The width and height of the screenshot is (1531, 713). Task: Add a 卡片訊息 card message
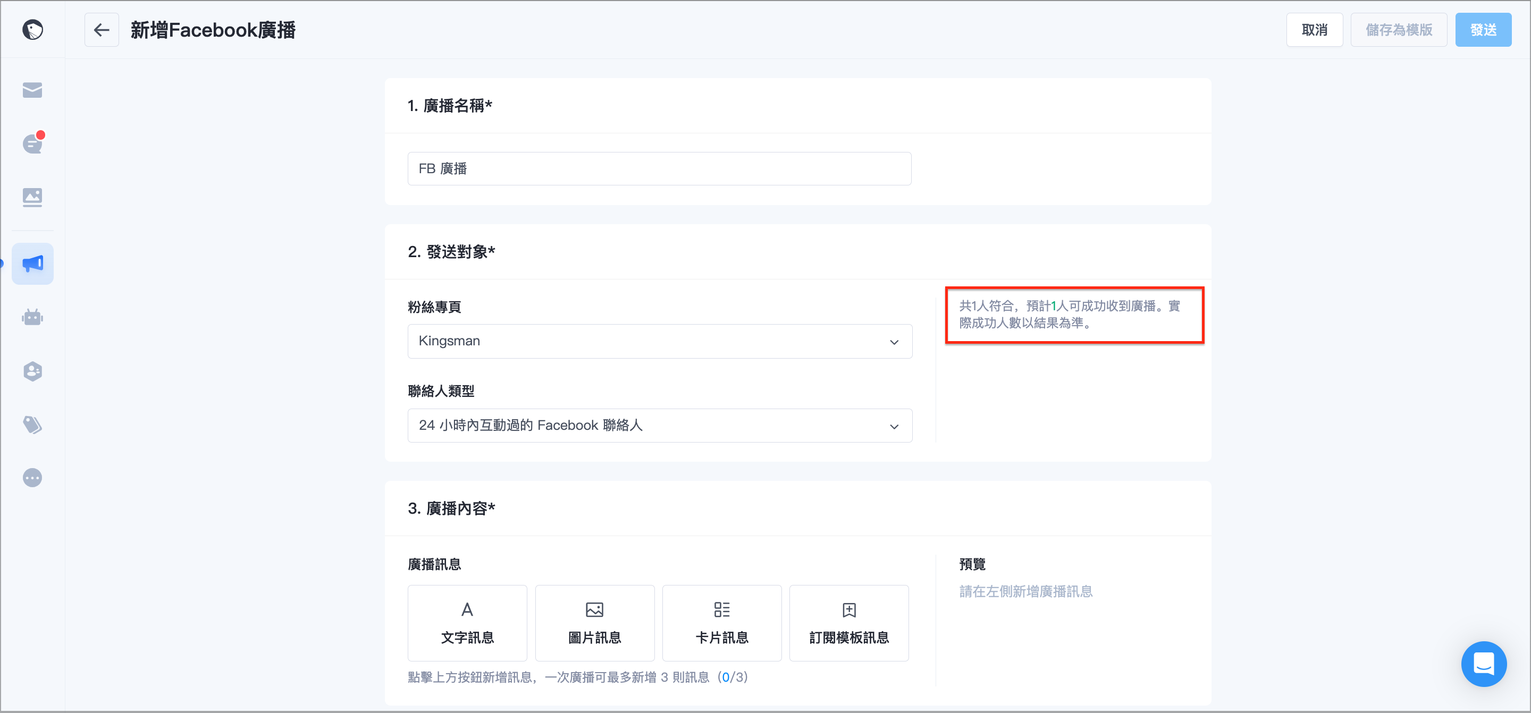click(721, 623)
